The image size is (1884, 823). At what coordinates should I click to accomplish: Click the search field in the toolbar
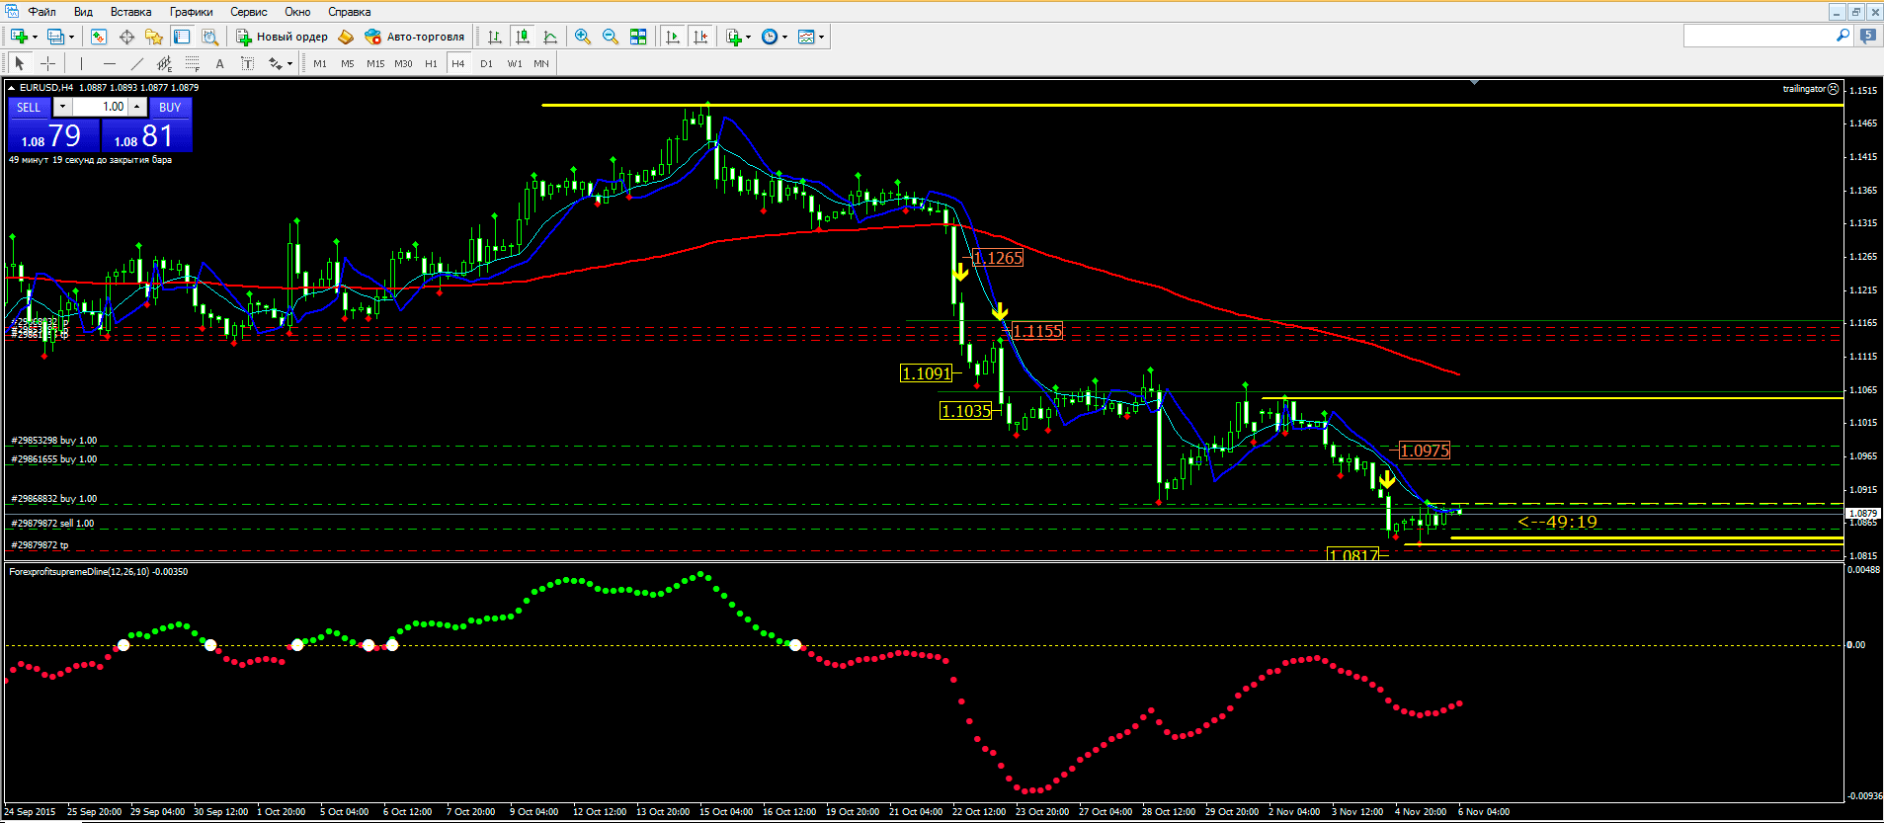coord(1759,36)
